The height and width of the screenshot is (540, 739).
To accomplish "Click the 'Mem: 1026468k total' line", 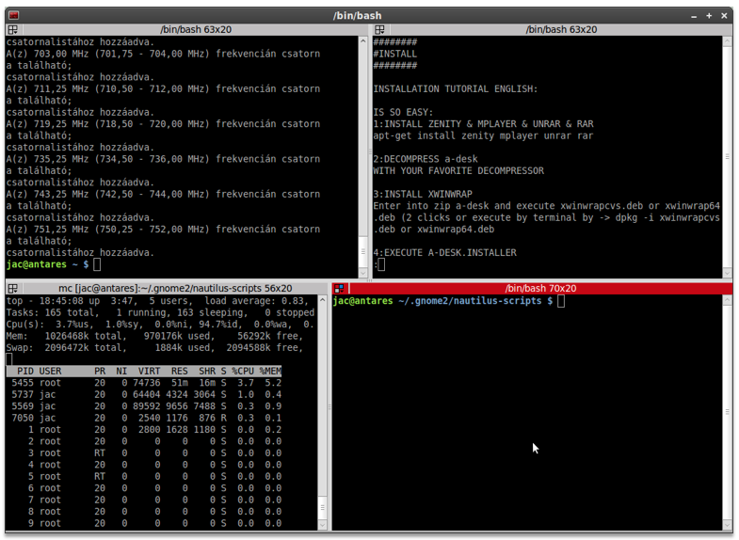I will [x=154, y=336].
